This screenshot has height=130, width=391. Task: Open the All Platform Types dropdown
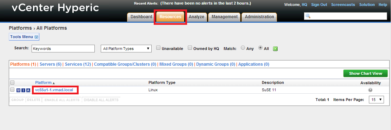pyautogui.click(x=126, y=49)
